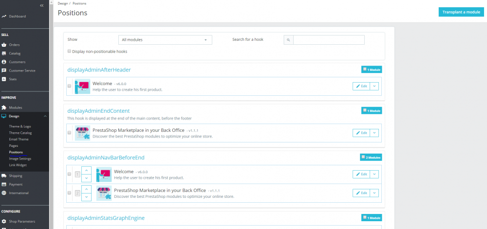487x229 pixels.
Task: Focus the Search for a hook input field
Action: click(329, 40)
